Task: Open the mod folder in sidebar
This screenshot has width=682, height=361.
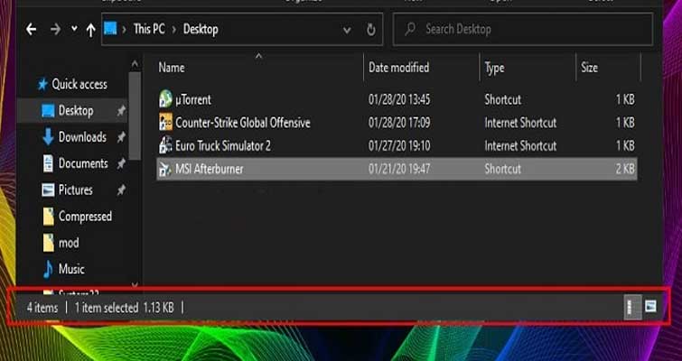Action: (x=69, y=243)
